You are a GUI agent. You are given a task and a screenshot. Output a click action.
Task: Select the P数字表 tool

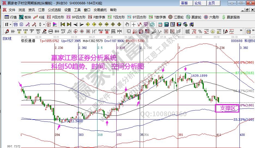[x=97, y=17]
